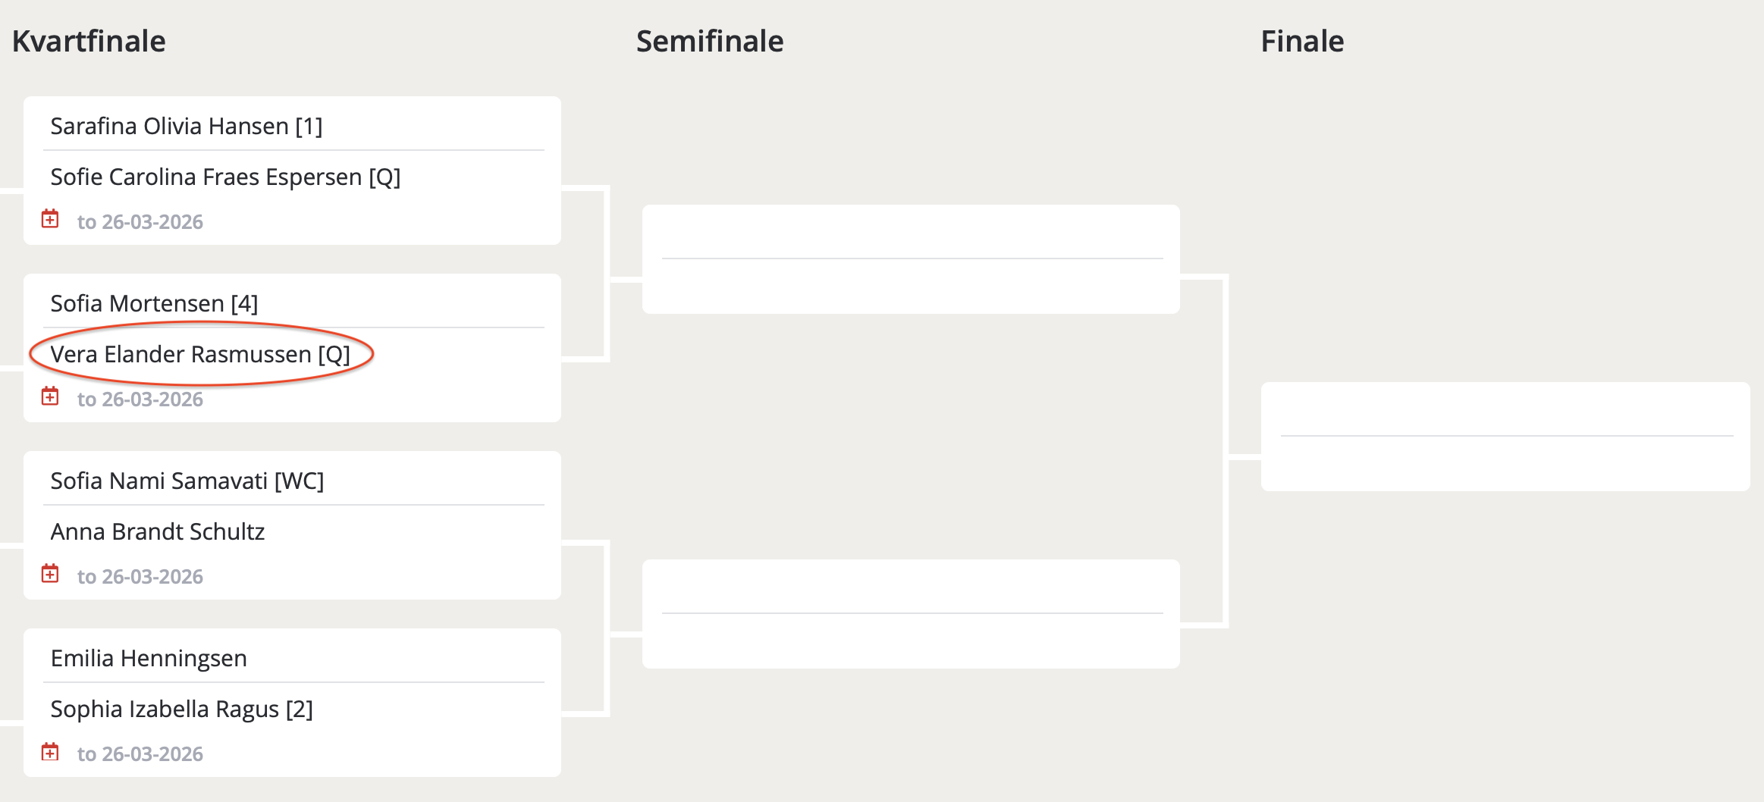Select Anna Brandt Schultz entry

[158, 531]
